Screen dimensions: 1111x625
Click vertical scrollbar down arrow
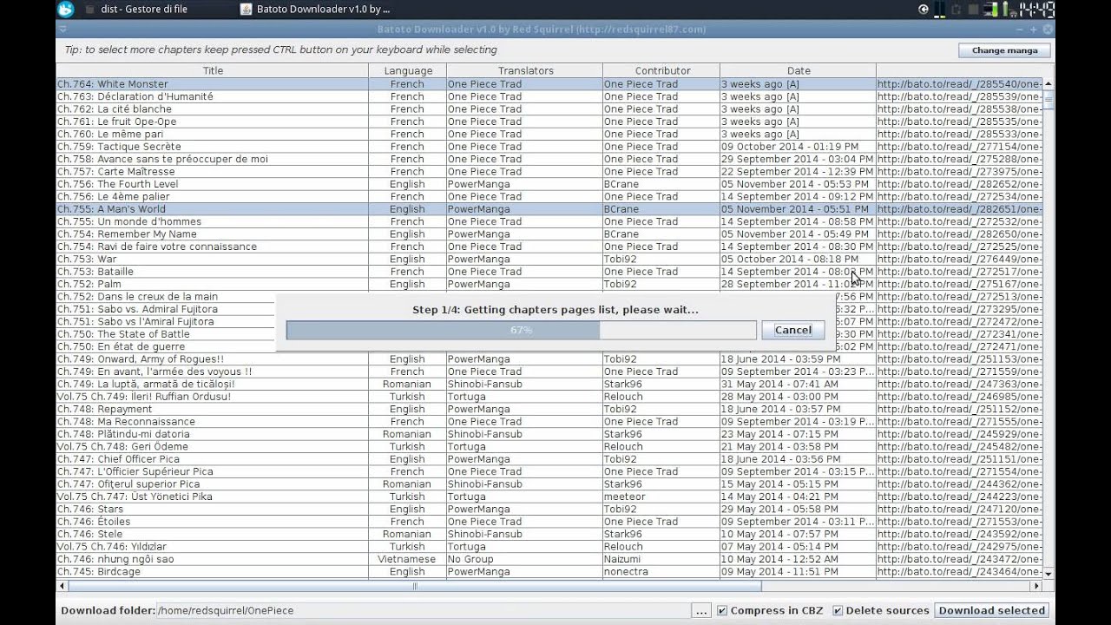coord(1048,574)
